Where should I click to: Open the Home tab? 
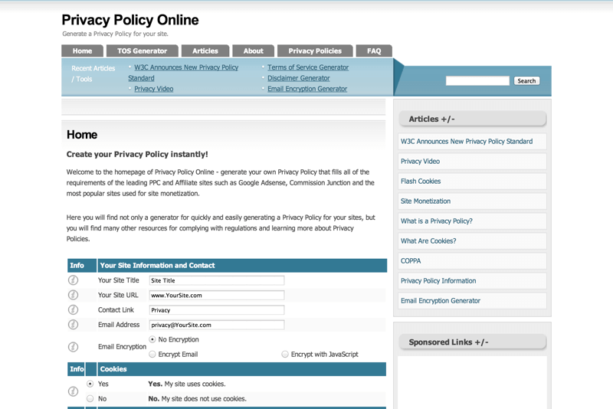click(x=83, y=51)
